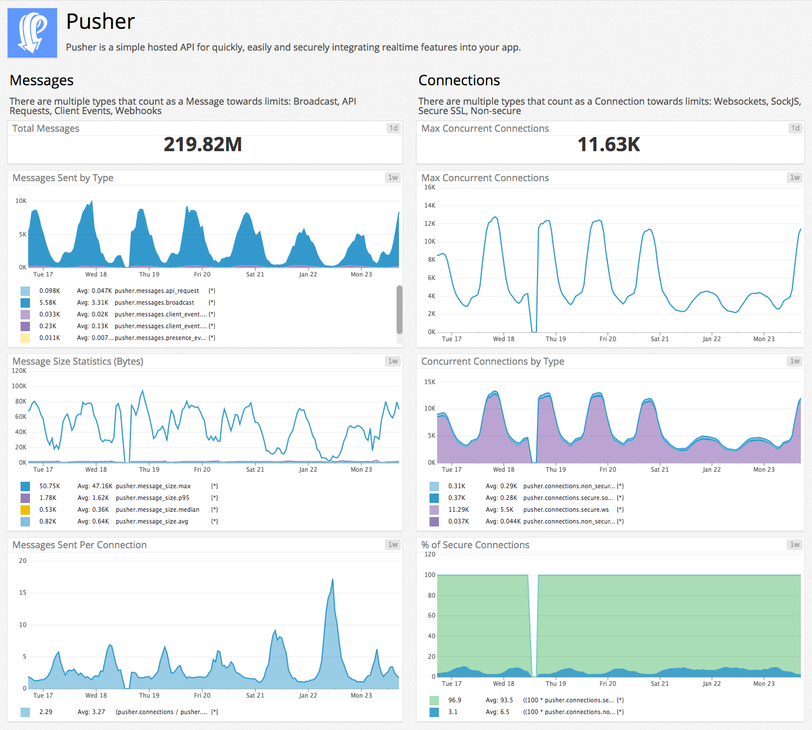Viewport: 812px width, 730px height.
Task: Click the Avg: 3.31K broadcast value
Action: tap(93, 302)
